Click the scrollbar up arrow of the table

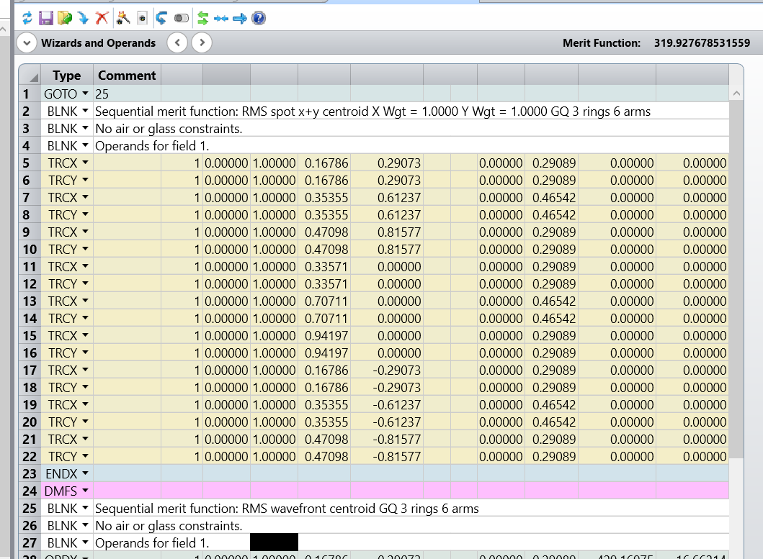tap(736, 94)
